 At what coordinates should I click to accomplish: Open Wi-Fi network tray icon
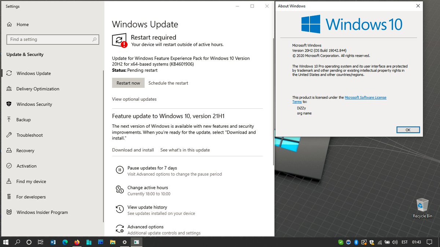(379, 242)
